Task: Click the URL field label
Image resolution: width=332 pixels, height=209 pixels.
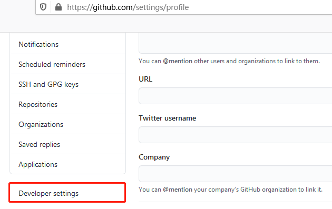Action: [x=145, y=79]
